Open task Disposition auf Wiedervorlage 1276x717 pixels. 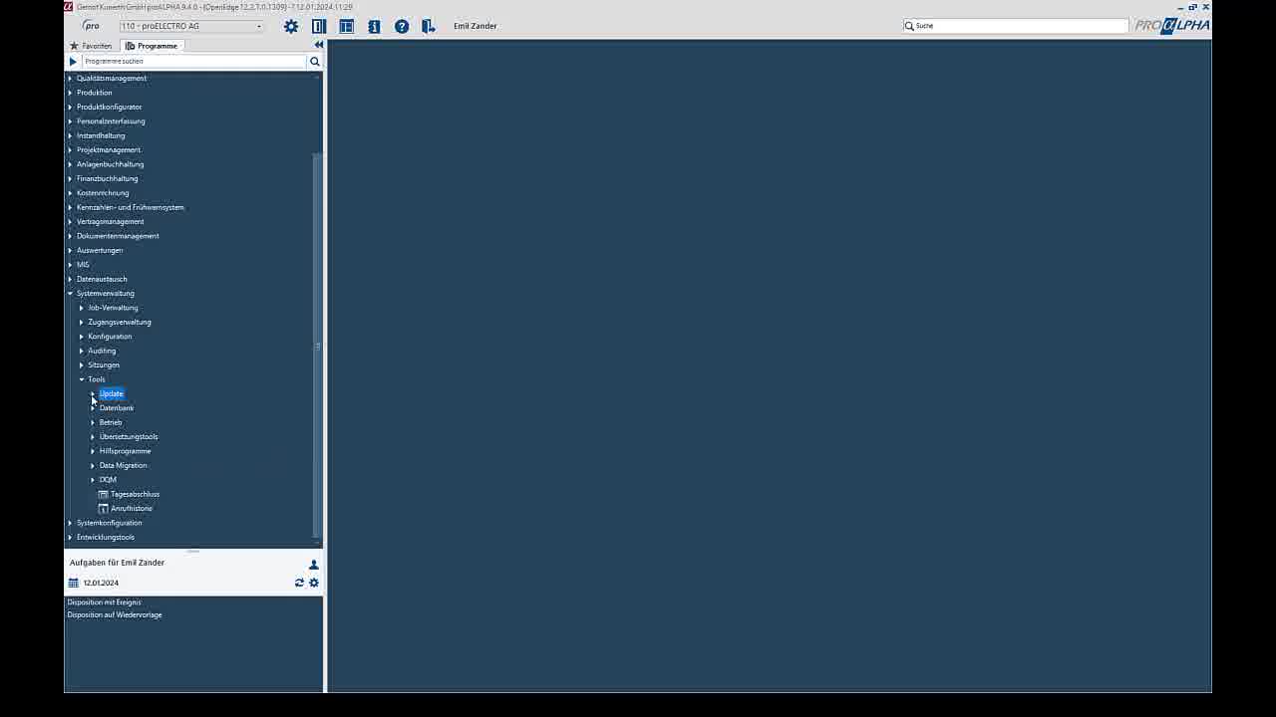tap(115, 615)
